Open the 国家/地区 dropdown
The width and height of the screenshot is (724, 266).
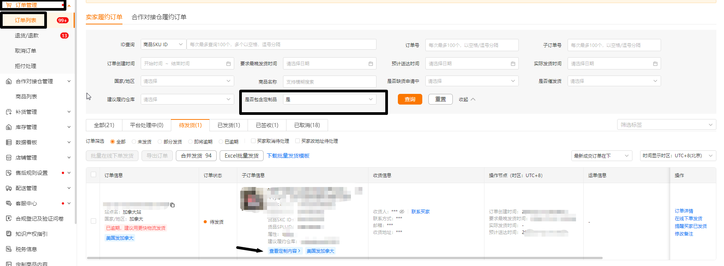tap(187, 81)
